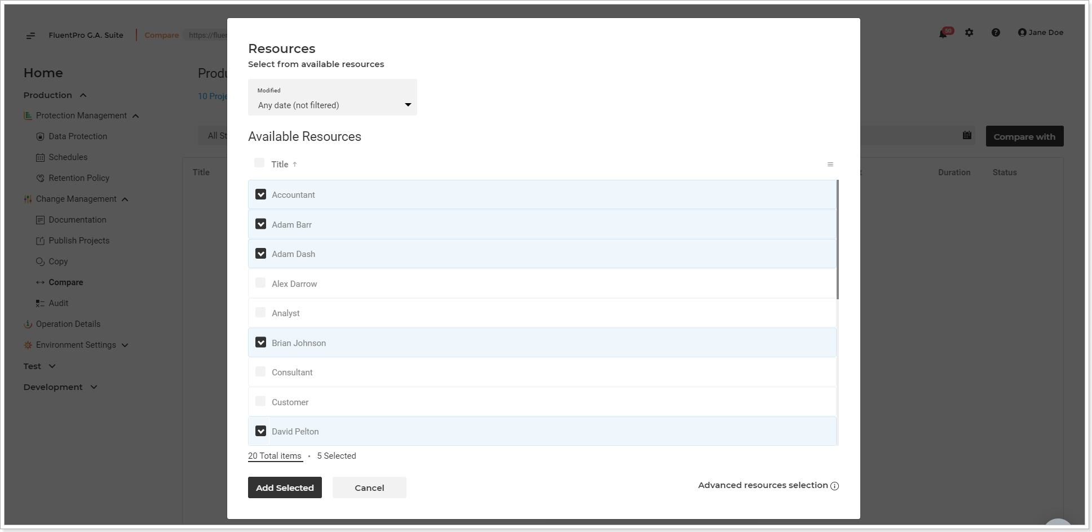Click the Schedules calendar icon
1092x532 pixels.
coord(40,157)
